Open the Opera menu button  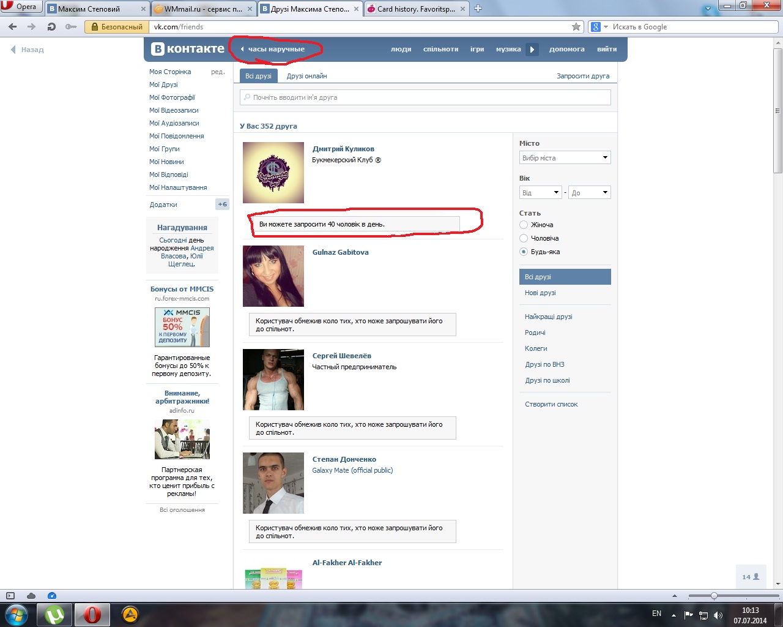pyautogui.click(x=21, y=7)
